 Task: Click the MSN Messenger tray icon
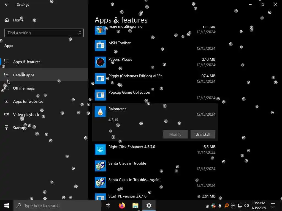[x=213, y=206]
